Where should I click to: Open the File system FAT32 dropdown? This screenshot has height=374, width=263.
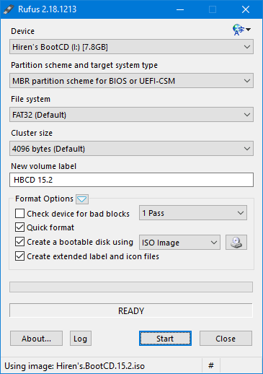[131, 115]
